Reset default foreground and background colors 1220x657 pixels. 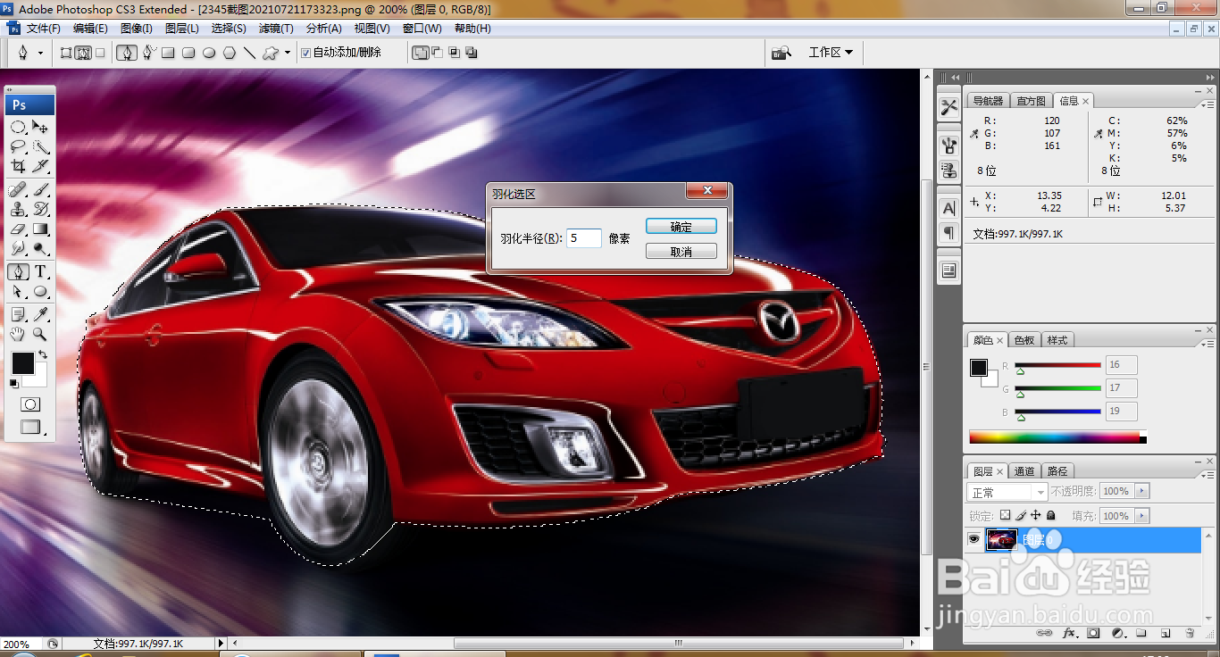(13, 383)
